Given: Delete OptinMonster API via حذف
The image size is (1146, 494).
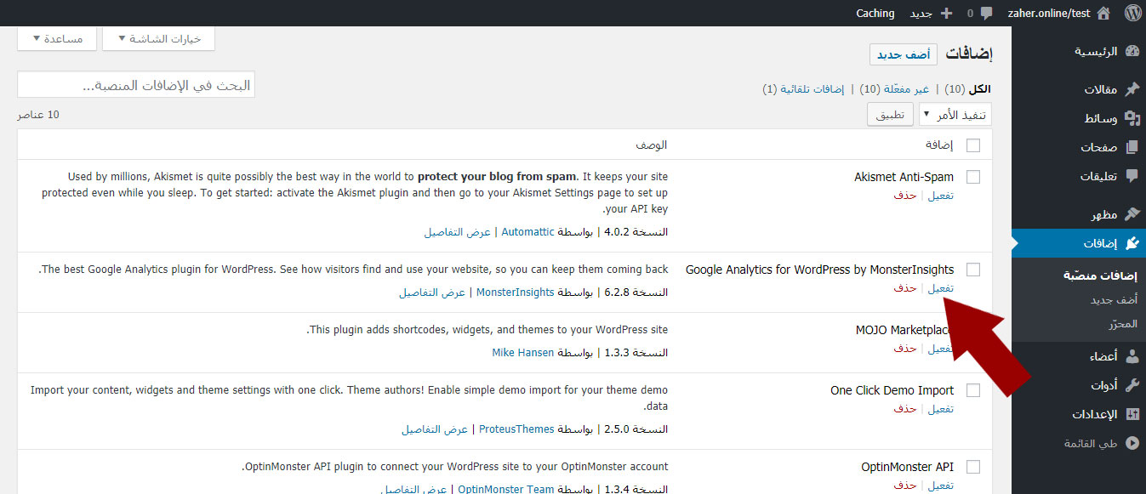Looking at the screenshot, I should tap(905, 485).
